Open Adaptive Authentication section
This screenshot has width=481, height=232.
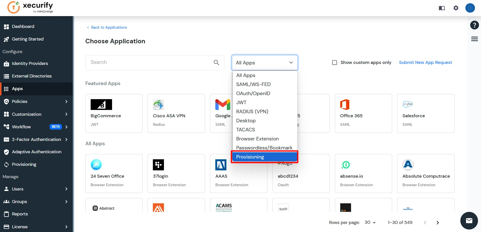(37, 152)
